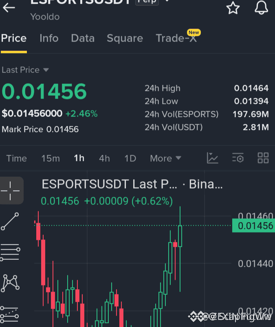275x327 pixels.
Task: Click the Mark Price 0.01456 value
Action: click(x=62, y=129)
